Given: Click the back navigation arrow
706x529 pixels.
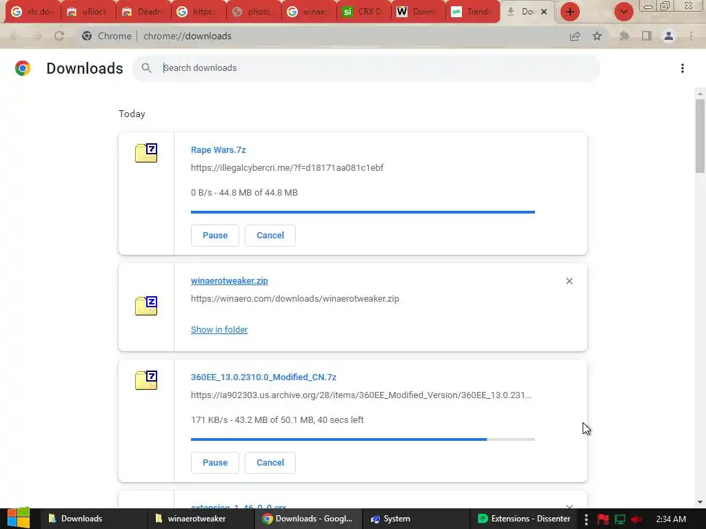Looking at the screenshot, I should pyautogui.click(x=15, y=36).
